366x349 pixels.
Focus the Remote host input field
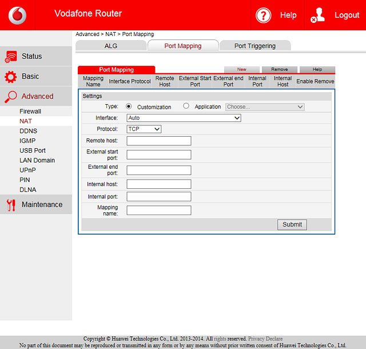pyautogui.click(x=158, y=141)
